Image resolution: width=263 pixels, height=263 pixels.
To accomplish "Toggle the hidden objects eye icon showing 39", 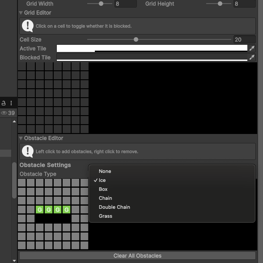I will (x=4, y=113).
